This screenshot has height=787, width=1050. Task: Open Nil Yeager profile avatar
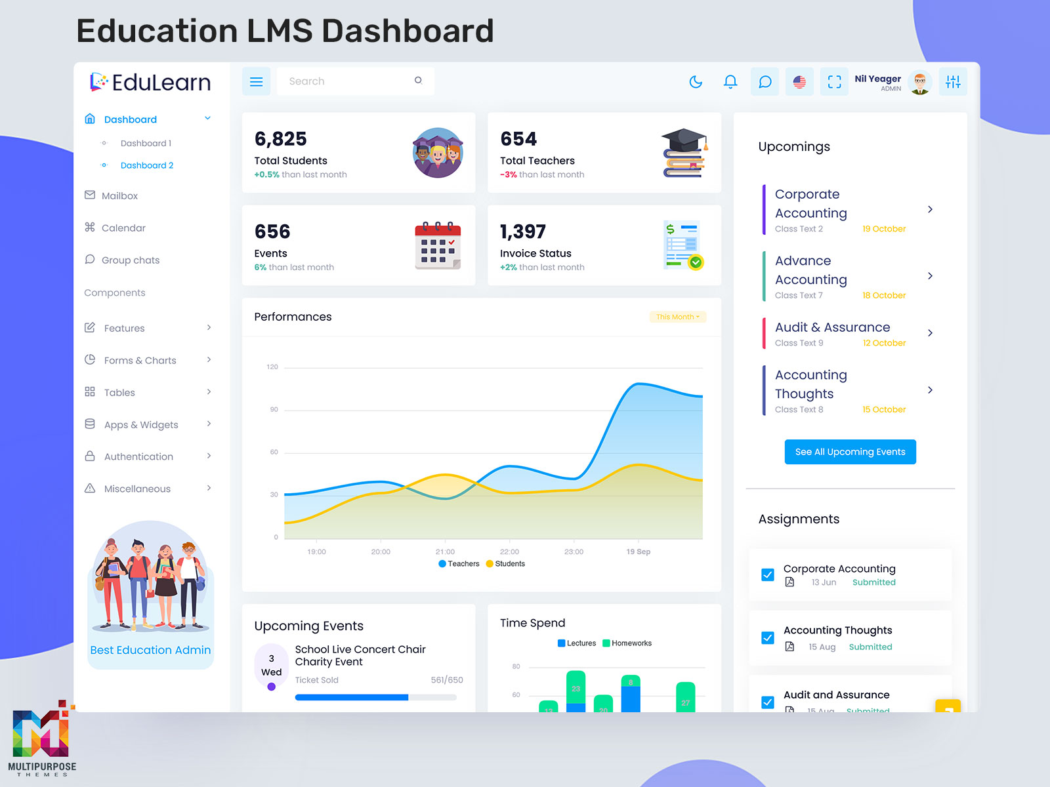(920, 82)
